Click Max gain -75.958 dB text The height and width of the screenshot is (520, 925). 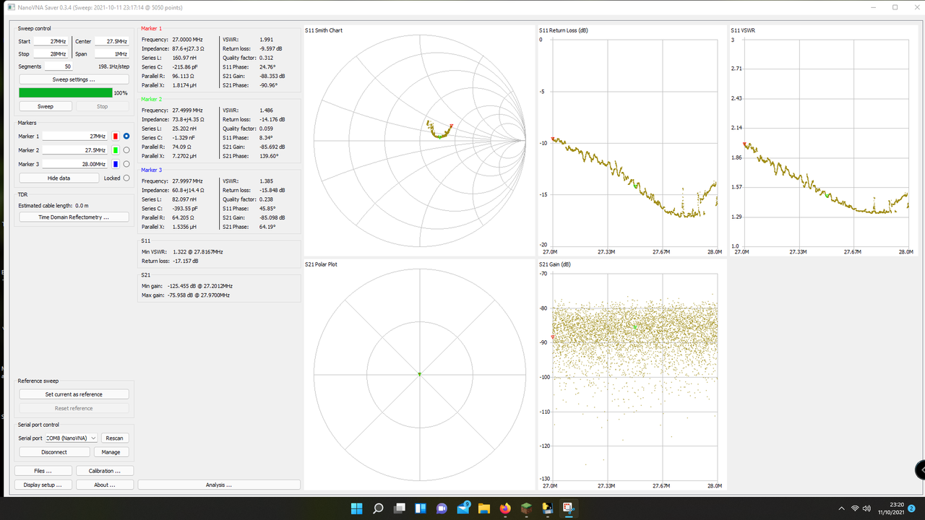tap(186, 295)
